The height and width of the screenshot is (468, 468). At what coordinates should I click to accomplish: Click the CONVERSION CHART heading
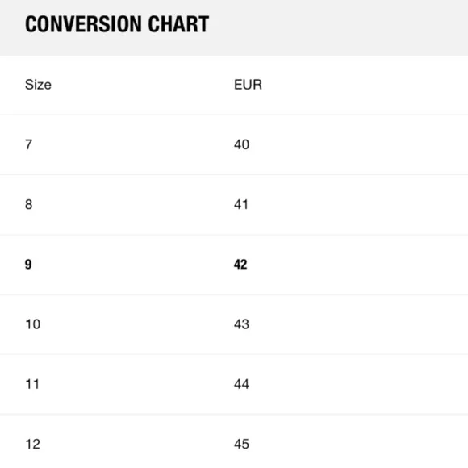pos(117,24)
